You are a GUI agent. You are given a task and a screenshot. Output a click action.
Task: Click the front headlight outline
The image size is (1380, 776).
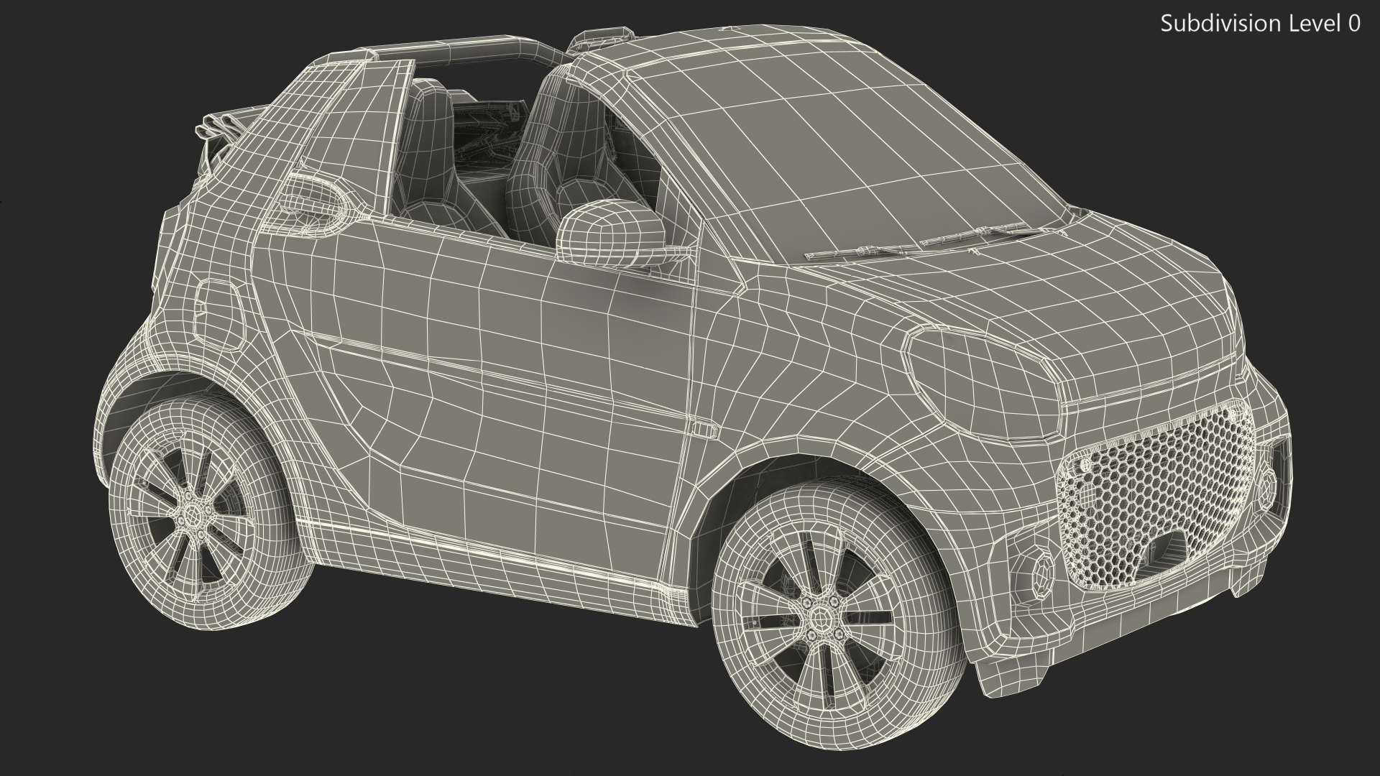click(x=985, y=381)
